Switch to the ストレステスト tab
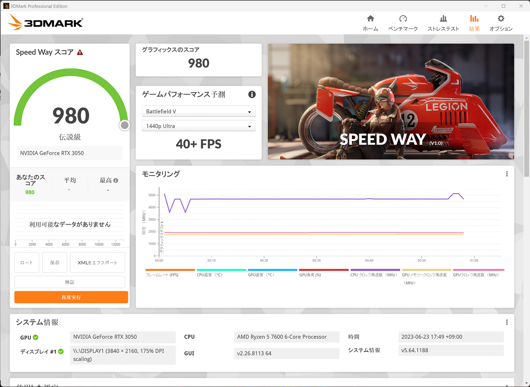 pyautogui.click(x=443, y=22)
